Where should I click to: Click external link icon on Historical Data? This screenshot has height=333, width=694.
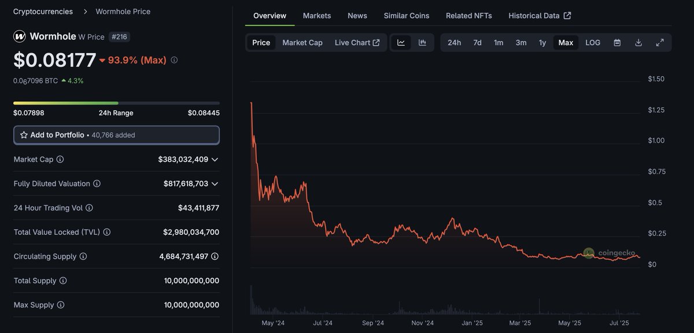[567, 16]
